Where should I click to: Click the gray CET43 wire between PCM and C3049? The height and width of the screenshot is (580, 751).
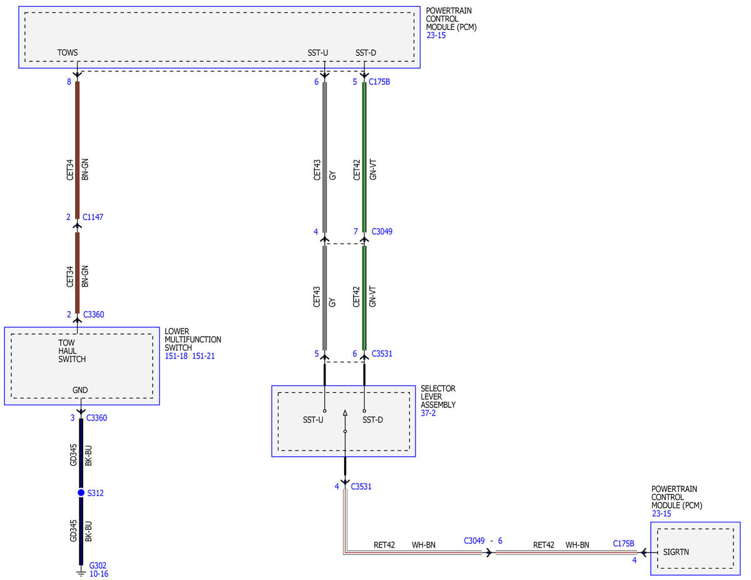[324, 156]
